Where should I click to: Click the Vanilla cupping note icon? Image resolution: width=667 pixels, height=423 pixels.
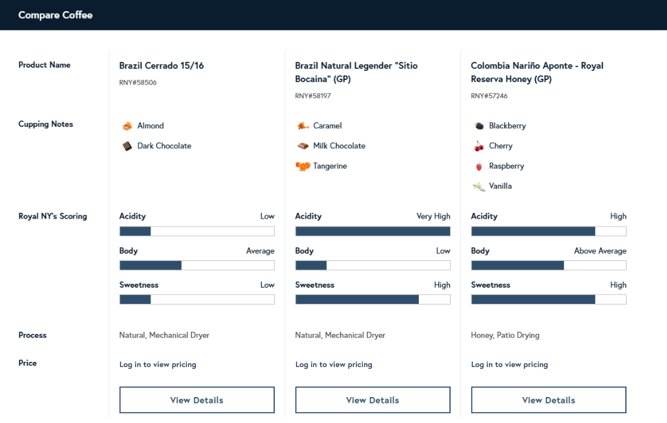tap(479, 186)
